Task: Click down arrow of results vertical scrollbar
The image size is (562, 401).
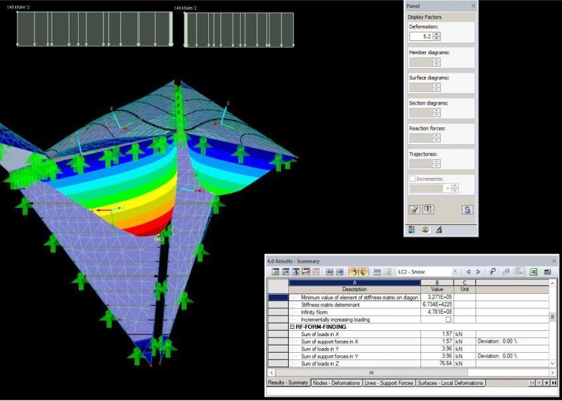Action: click(552, 364)
